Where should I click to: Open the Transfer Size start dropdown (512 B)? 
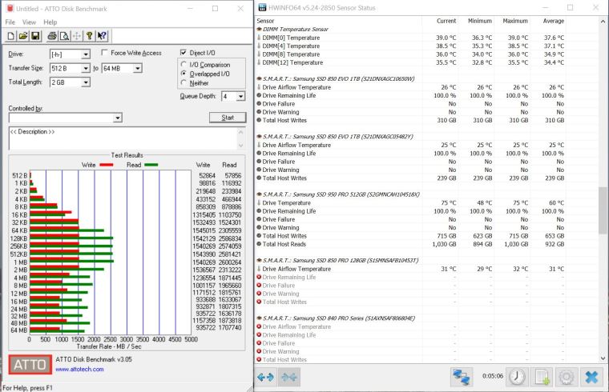[86, 69]
